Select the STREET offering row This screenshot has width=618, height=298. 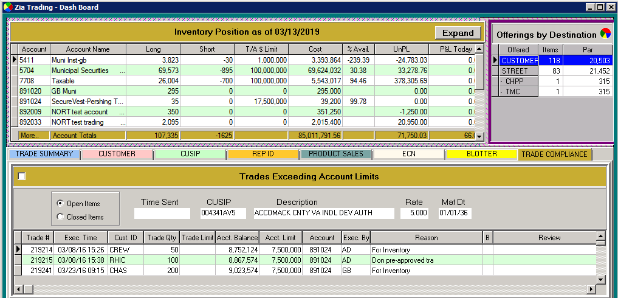coord(515,71)
